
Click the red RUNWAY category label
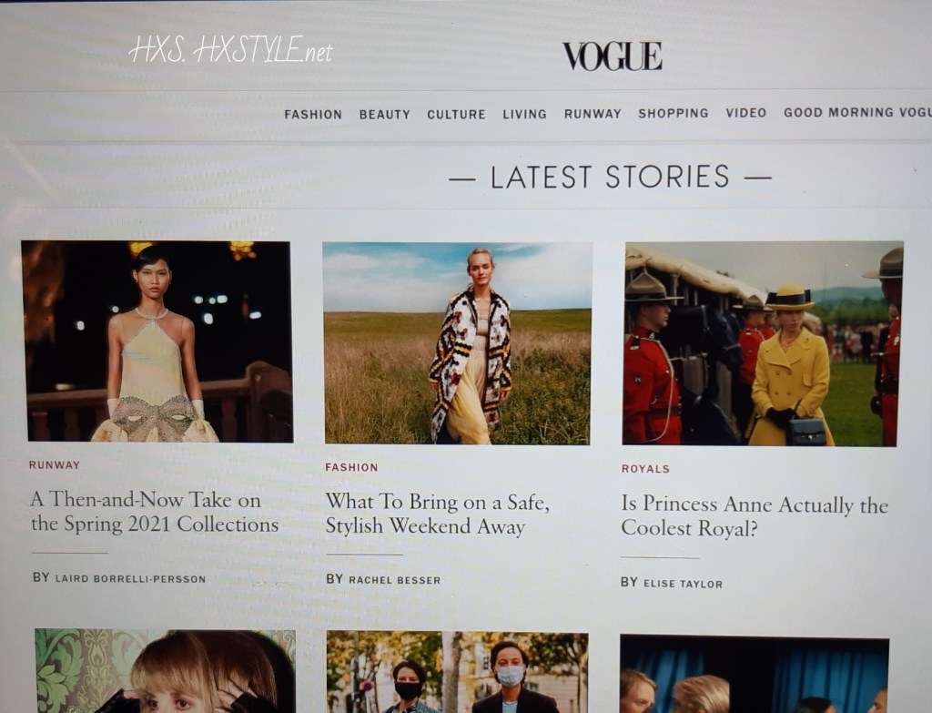(54, 465)
